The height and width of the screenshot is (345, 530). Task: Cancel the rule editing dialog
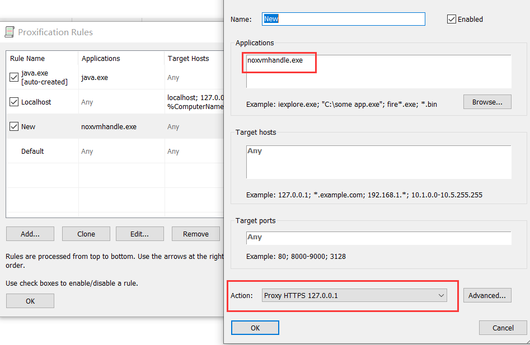pyautogui.click(x=503, y=328)
